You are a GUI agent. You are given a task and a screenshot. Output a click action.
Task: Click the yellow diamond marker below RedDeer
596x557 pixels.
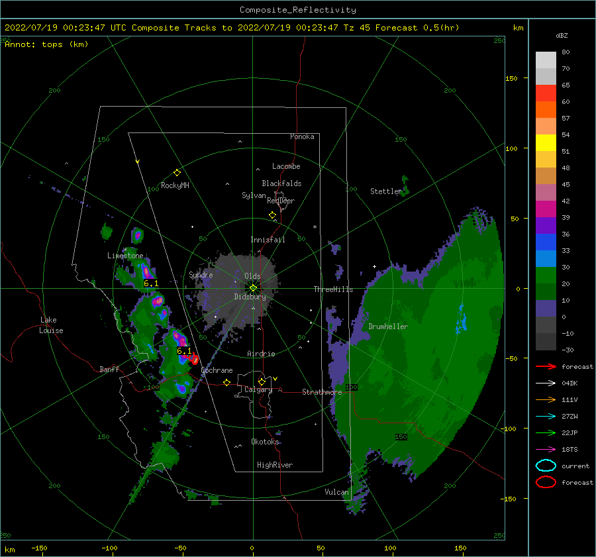(272, 215)
